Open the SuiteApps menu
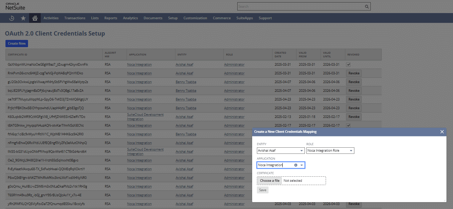 245,18
